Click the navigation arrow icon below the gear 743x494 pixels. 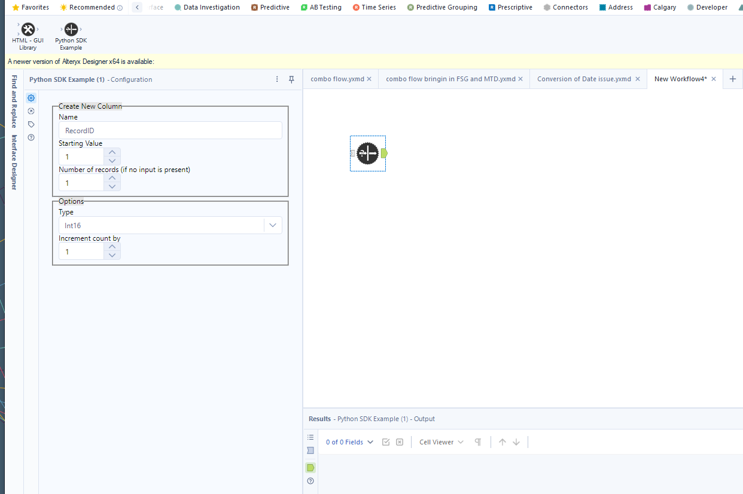31,111
